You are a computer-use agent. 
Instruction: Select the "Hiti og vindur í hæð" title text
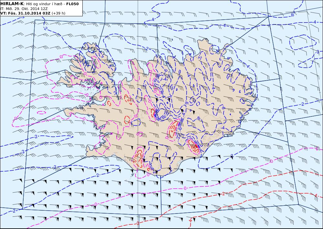tap(44, 4)
